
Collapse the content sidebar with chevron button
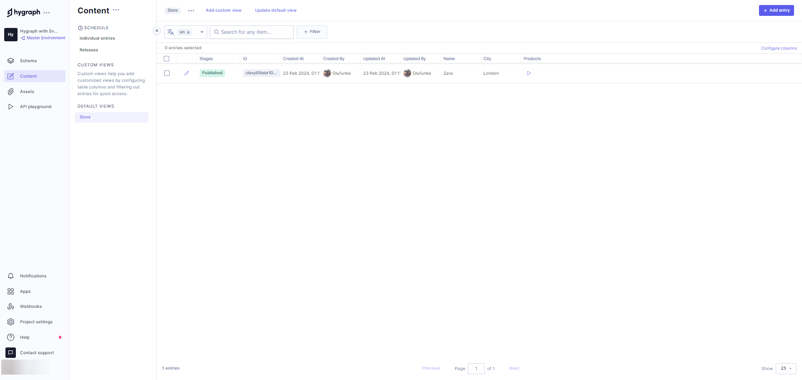coord(157,30)
